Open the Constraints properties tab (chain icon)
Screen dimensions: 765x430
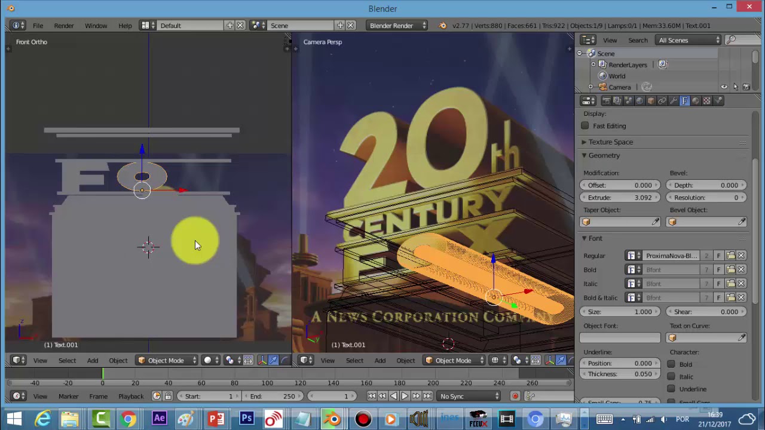[662, 101]
